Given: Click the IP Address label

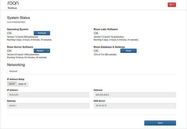Looking at the screenshot, I should pos(12,90).
